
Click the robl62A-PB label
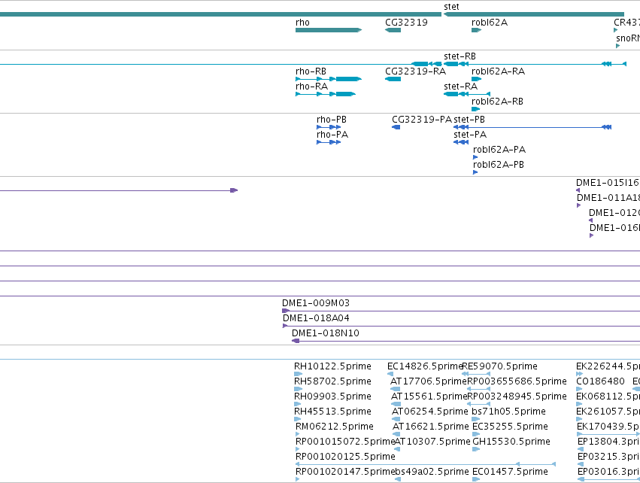499,165
